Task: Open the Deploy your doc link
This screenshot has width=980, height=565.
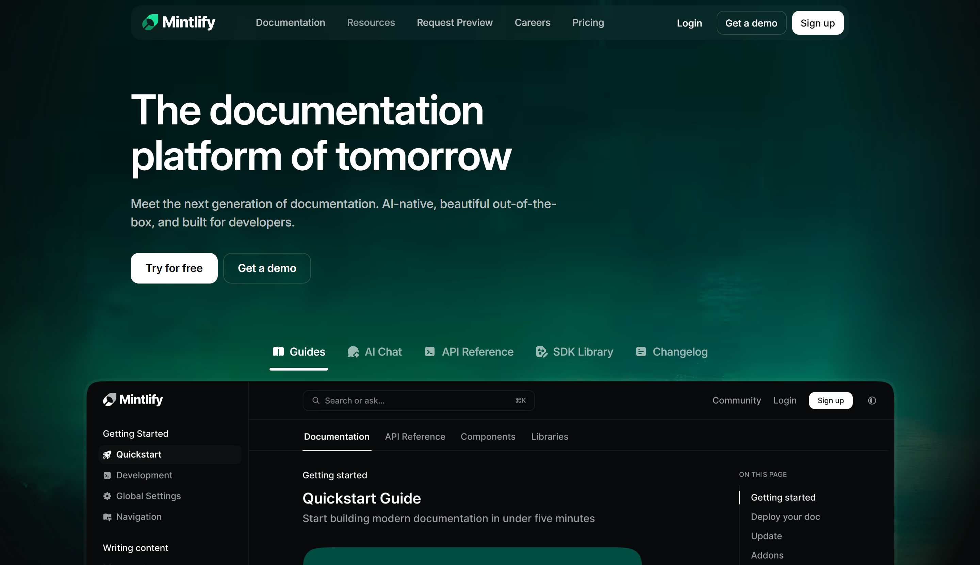Action: click(x=785, y=516)
